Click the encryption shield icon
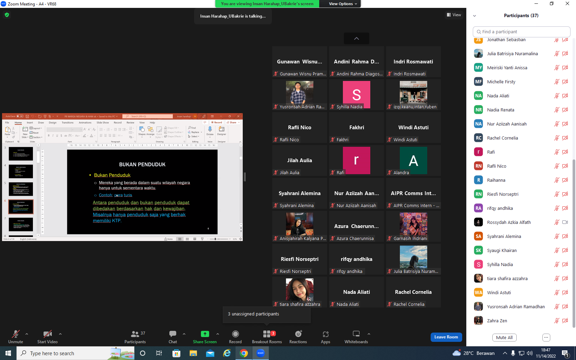This screenshot has height=360, width=576. (7, 15)
